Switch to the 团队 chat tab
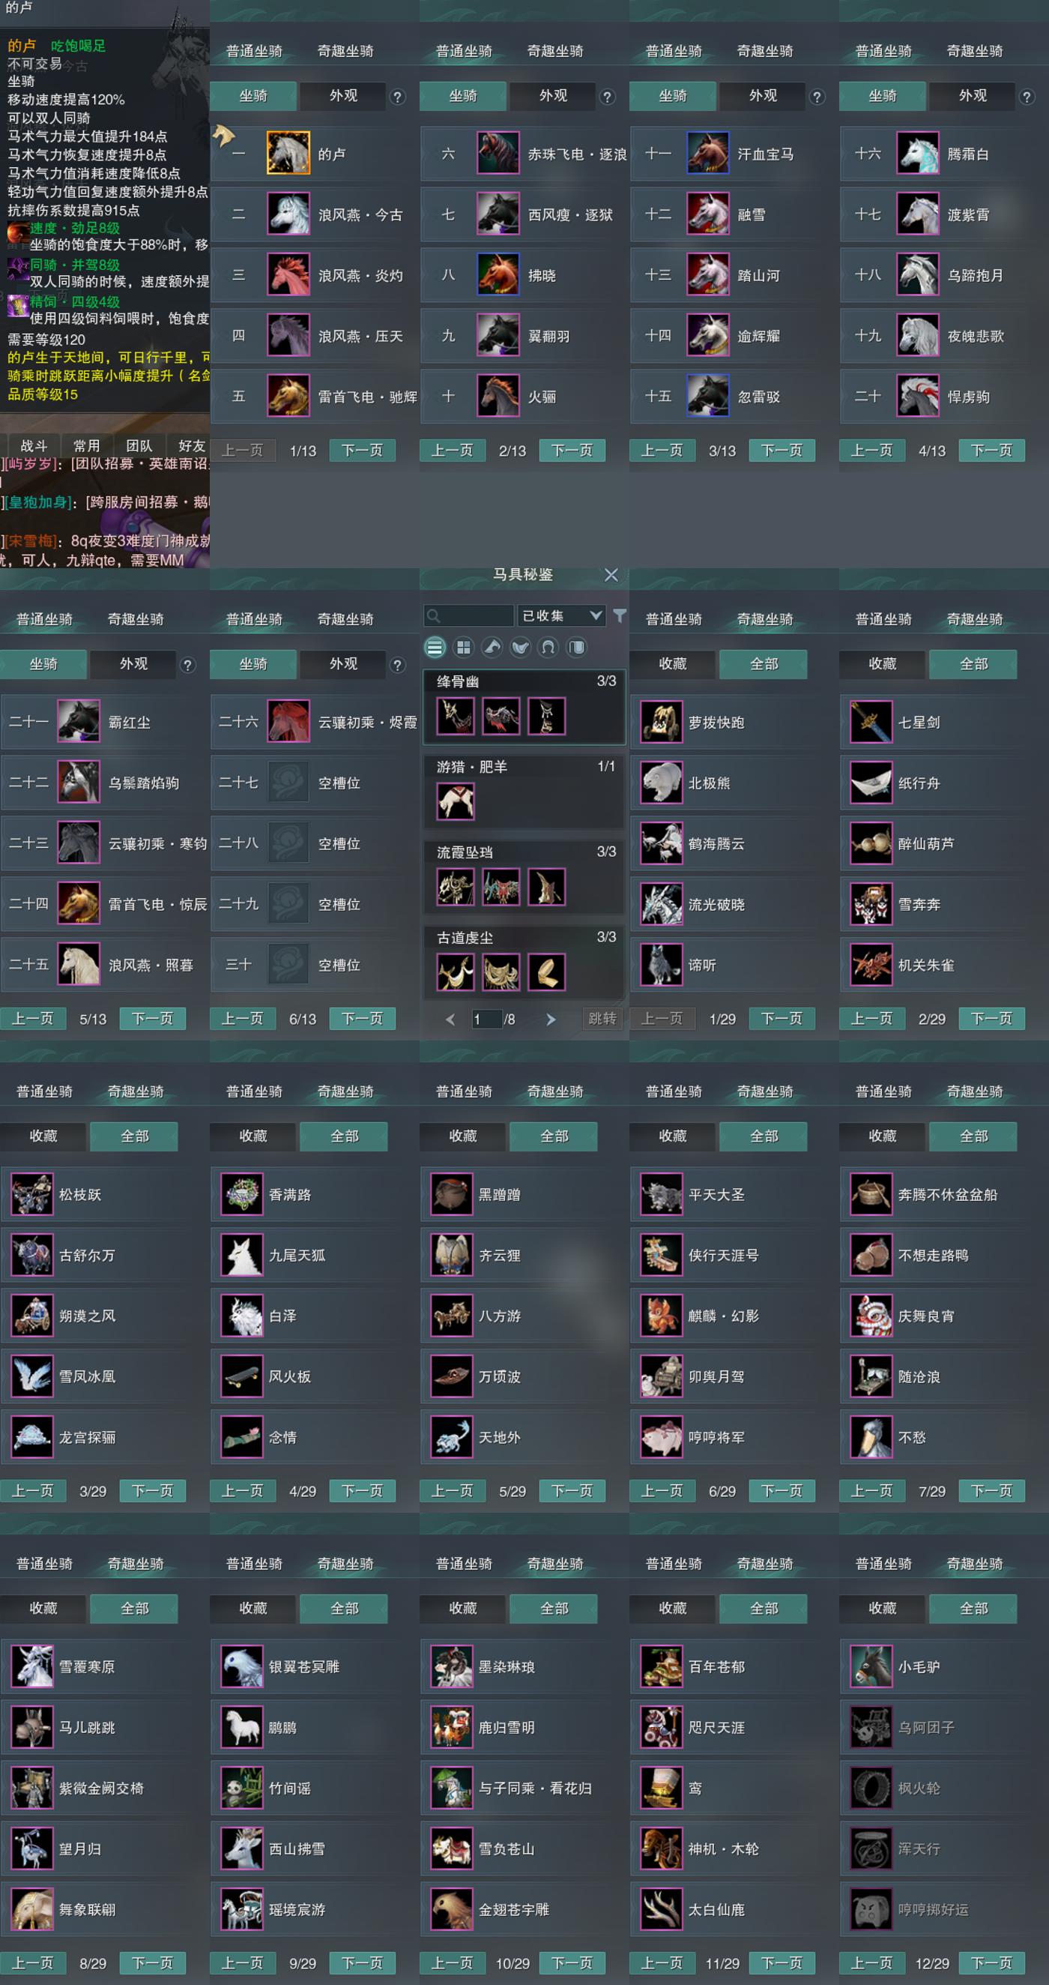Viewport: 1049px width, 1985px height. (139, 445)
